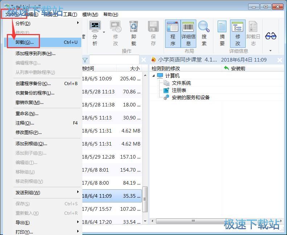Select the row dated 18/5/29 12:28
Viewport: 287px width, 235px height.
point(112,157)
